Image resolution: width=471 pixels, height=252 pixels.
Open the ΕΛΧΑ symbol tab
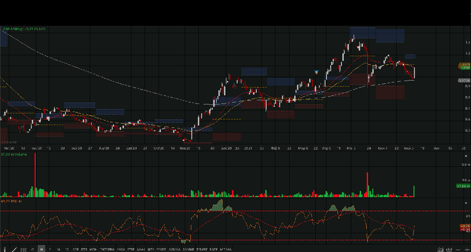pos(121,249)
